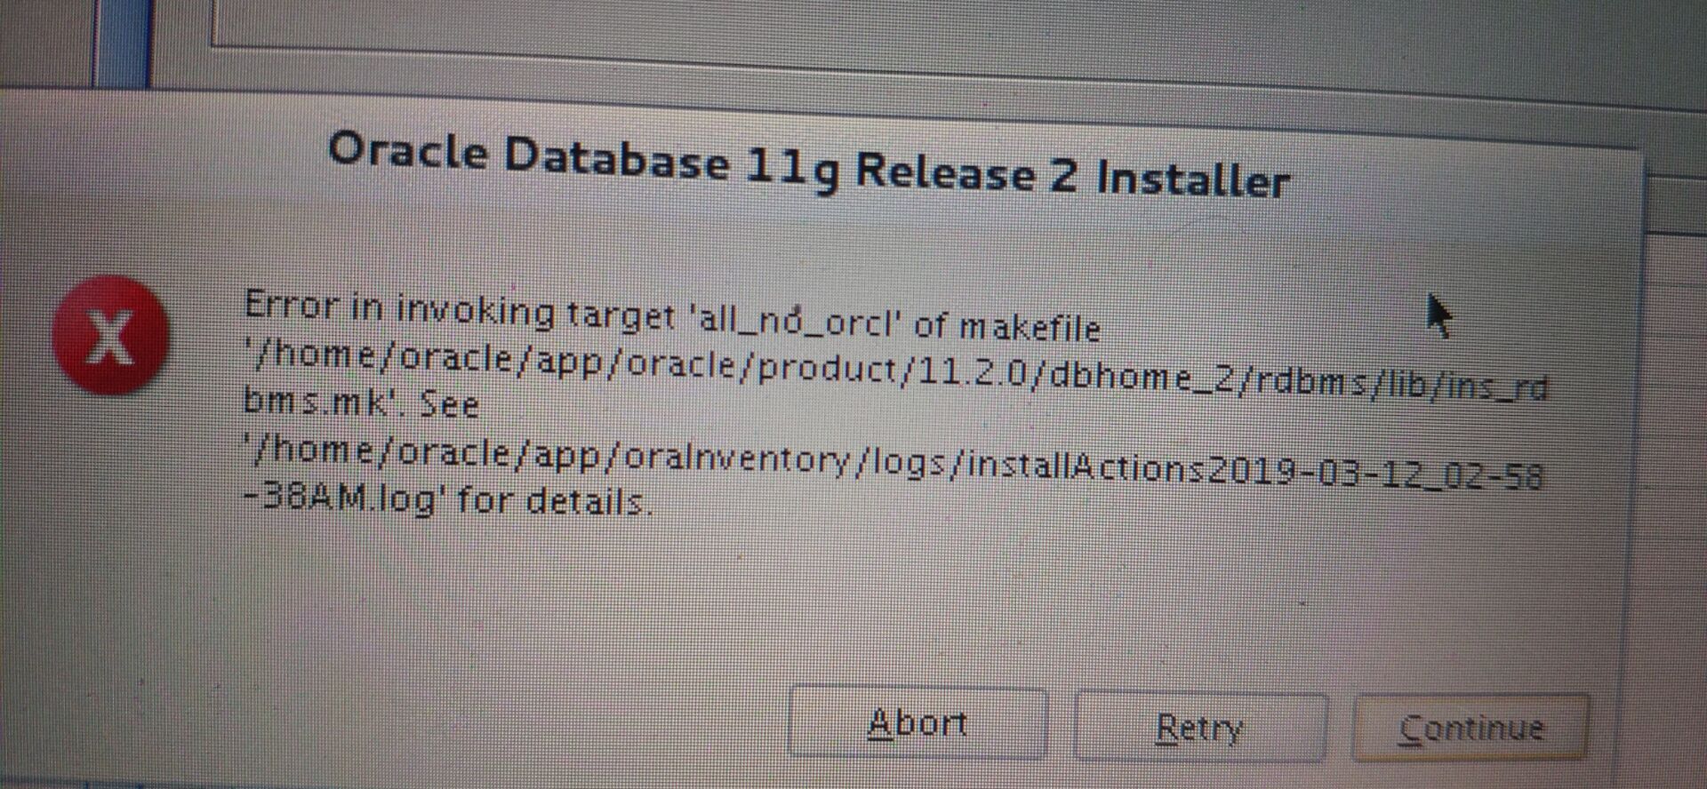Click 'Release 2' in the dialog title
Viewport: 1707px width, 789px height.
coord(966,171)
